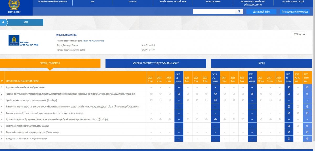Click the Дэлгэрэнгүй хайлт button

click(261, 12)
